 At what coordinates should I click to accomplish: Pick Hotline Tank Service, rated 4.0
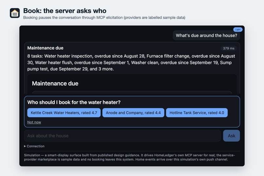[197, 113]
